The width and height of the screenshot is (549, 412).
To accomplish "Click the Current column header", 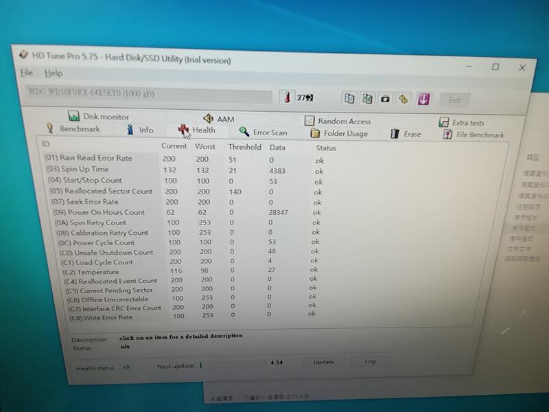I will click(174, 146).
